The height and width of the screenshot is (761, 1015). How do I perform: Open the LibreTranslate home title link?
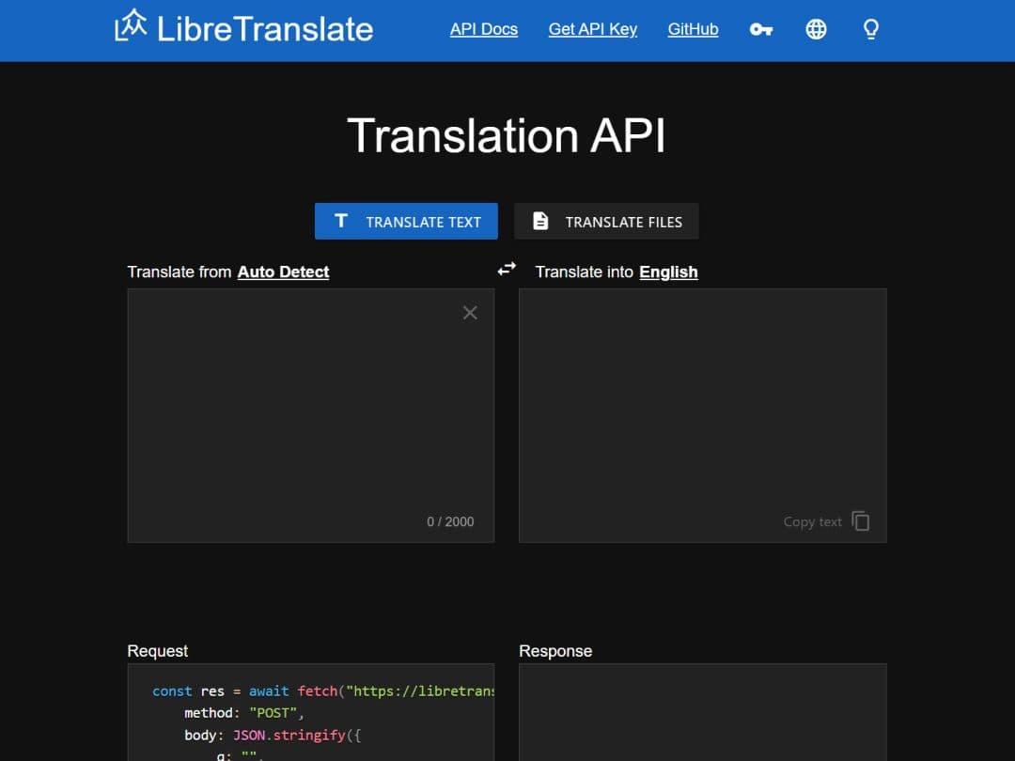coord(265,29)
